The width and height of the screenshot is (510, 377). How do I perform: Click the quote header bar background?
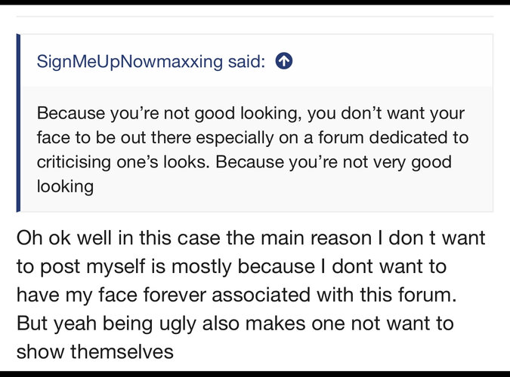coord(393,61)
